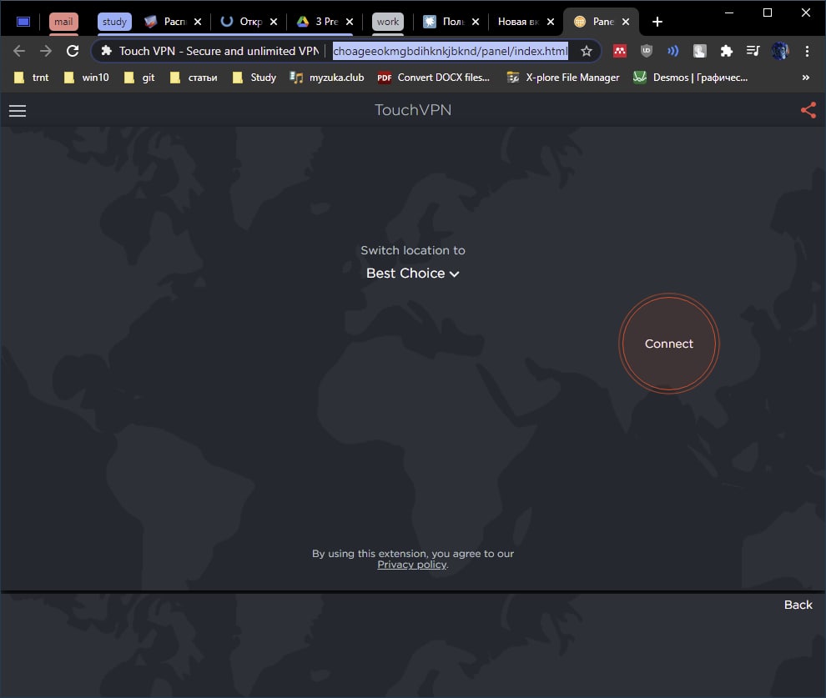Viewport: 826px width, 698px height.
Task: Open the Chrome three-dot menu
Action: pyautogui.click(x=807, y=51)
